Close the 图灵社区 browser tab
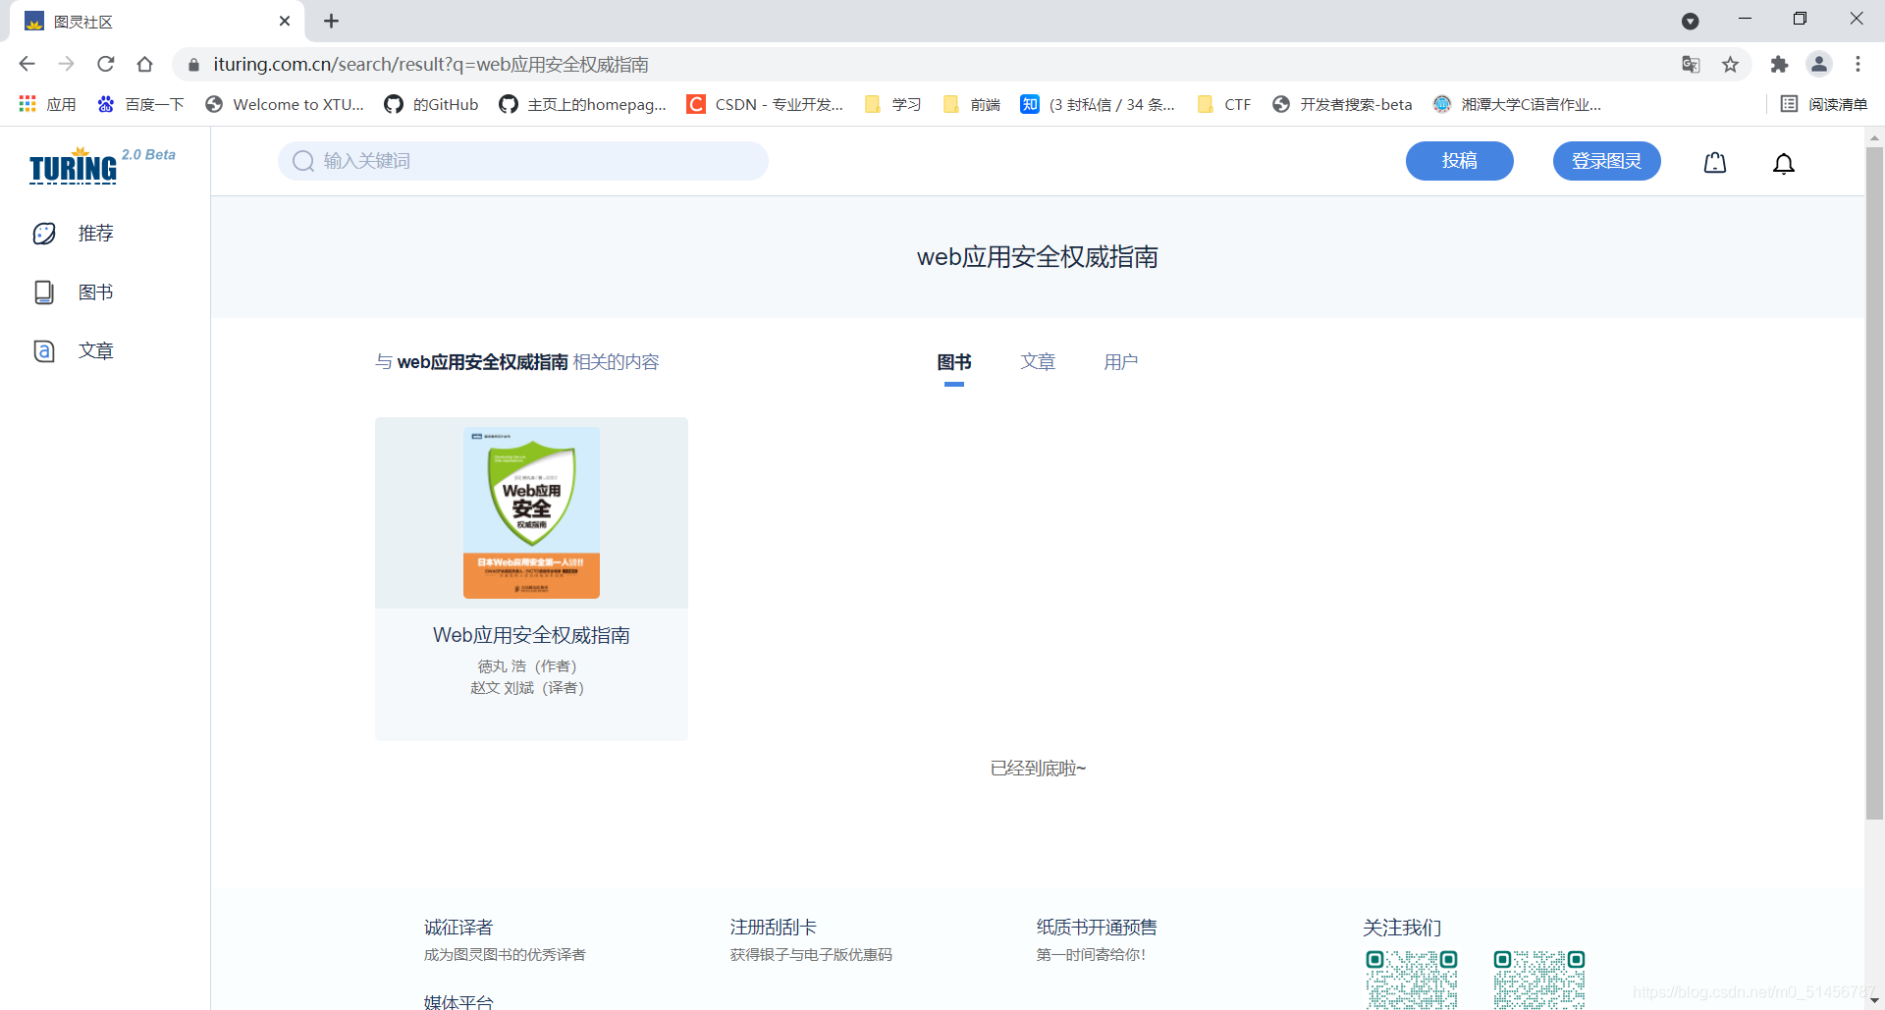 point(285,21)
